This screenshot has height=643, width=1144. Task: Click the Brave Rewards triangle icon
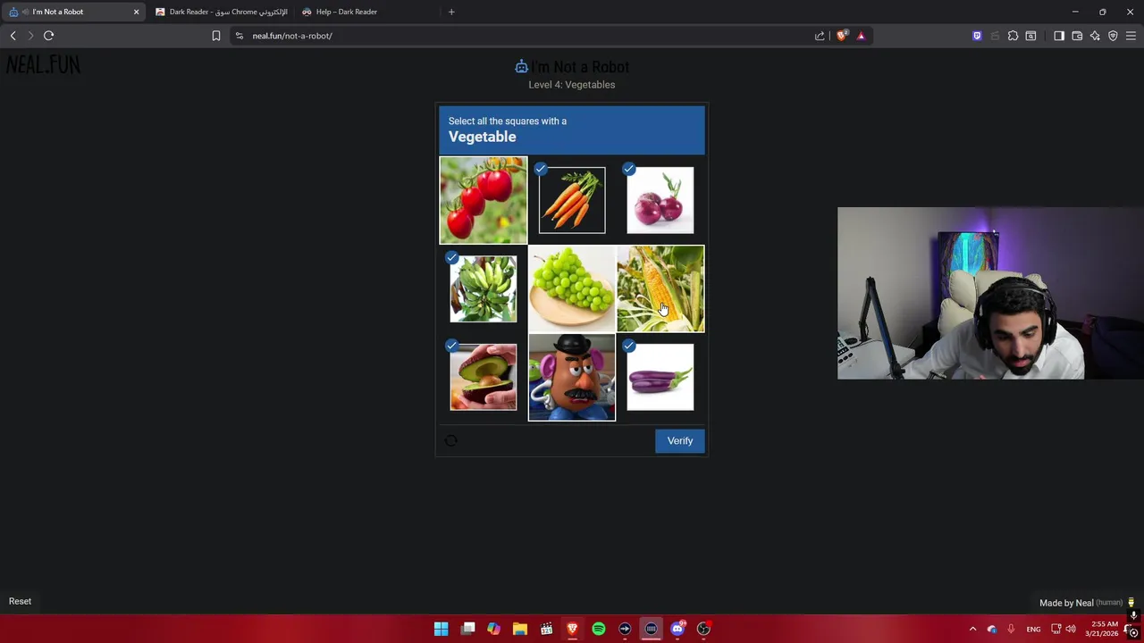[861, 36]
